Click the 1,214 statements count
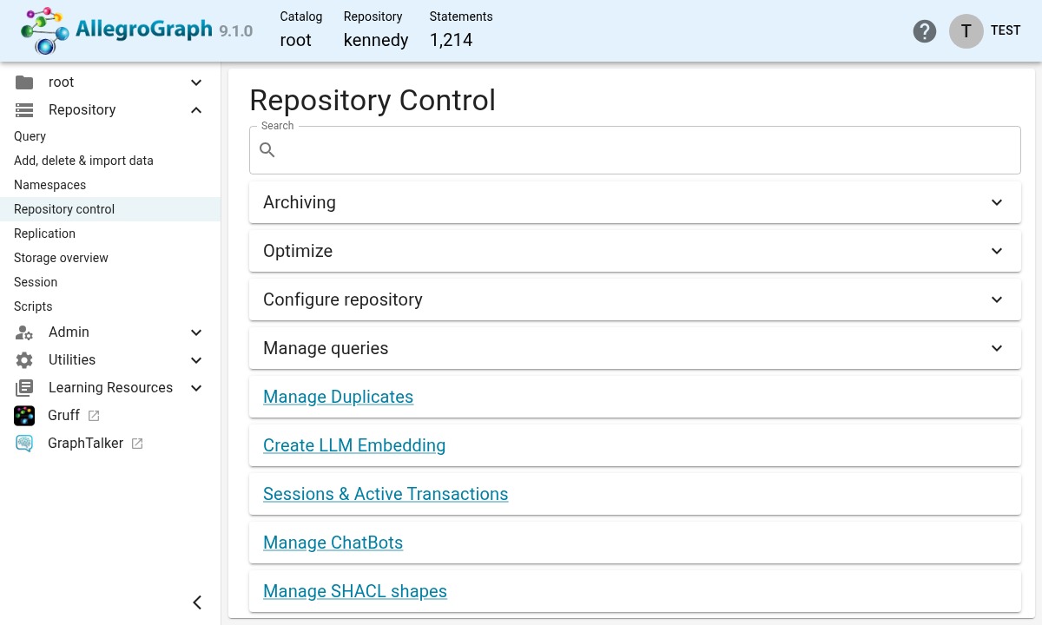This screenshot has height=625, width=1042. pyautogui.click(x=451, y=40)
